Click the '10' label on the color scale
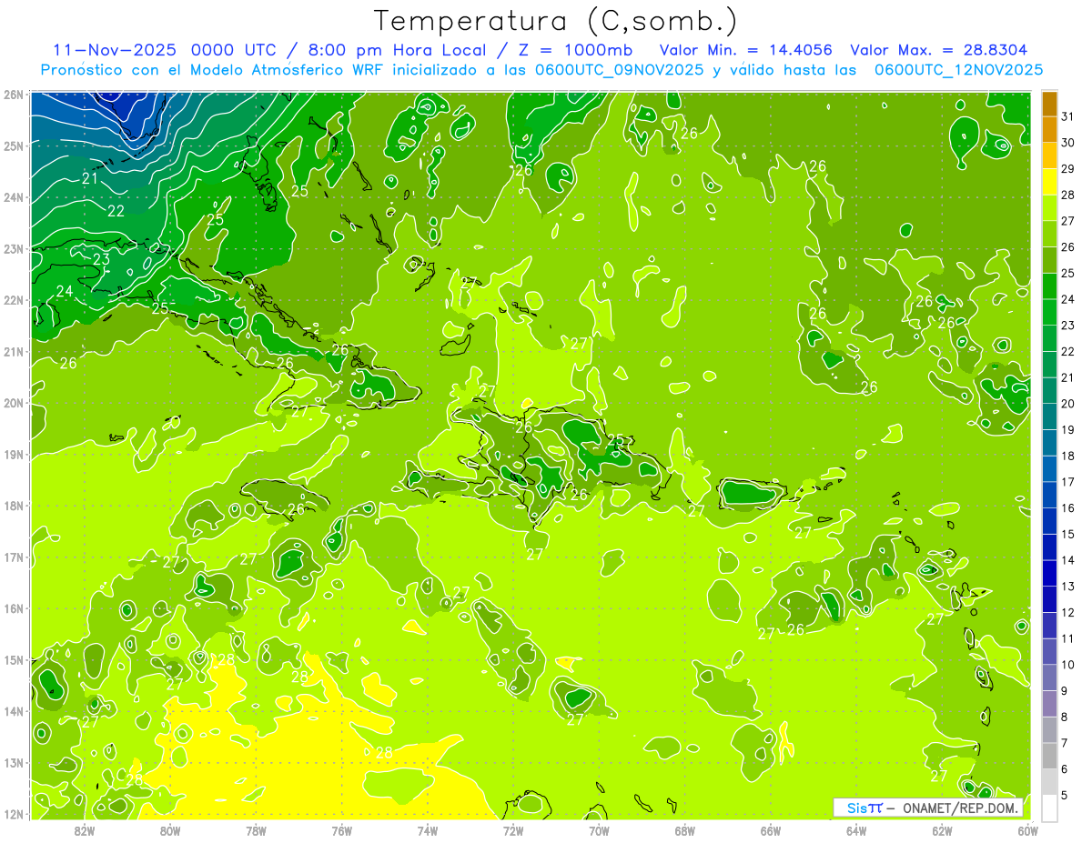Viewport: 1092px width, 843px height. 1067,665
